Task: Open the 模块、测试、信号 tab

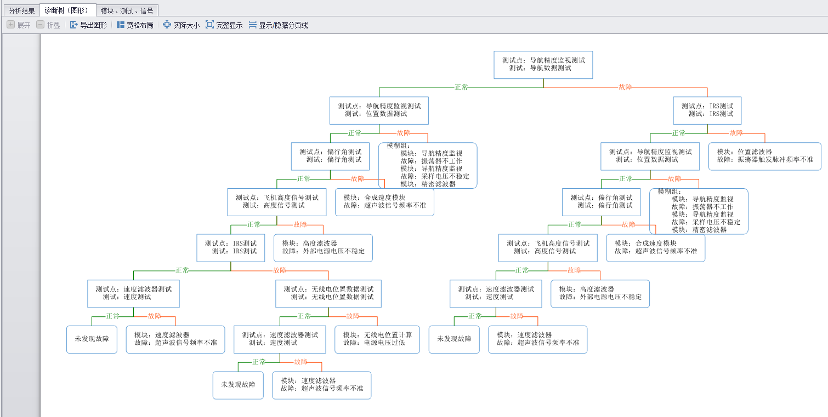Action: click(x=127, y=10)
